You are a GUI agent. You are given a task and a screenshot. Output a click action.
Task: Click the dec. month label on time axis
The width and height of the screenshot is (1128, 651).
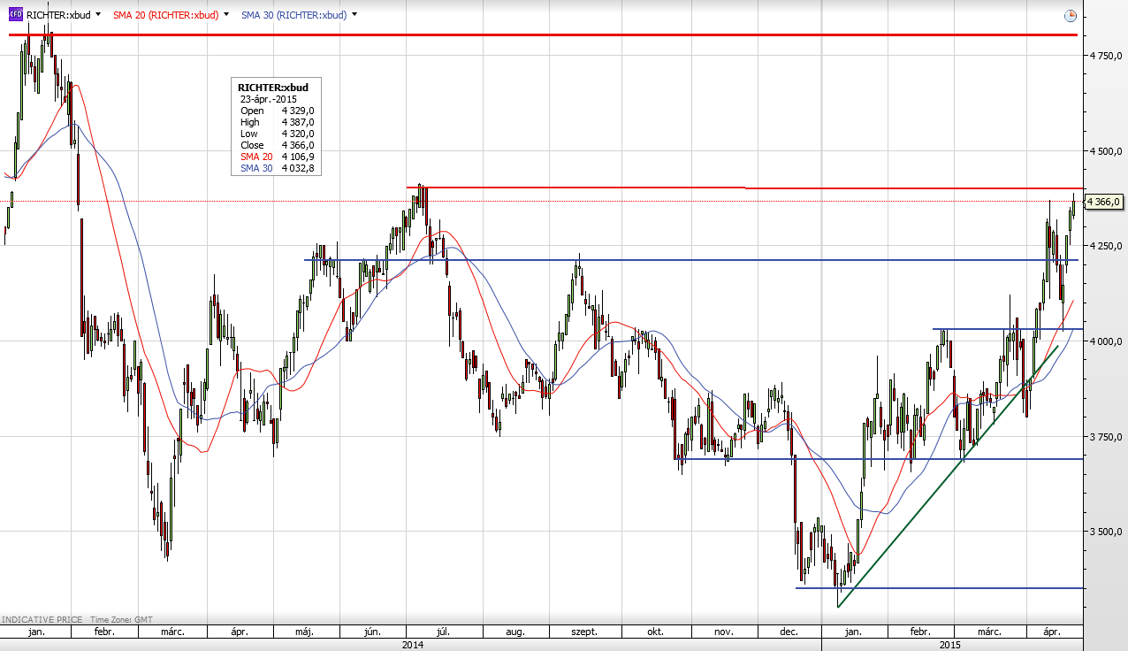789,632
